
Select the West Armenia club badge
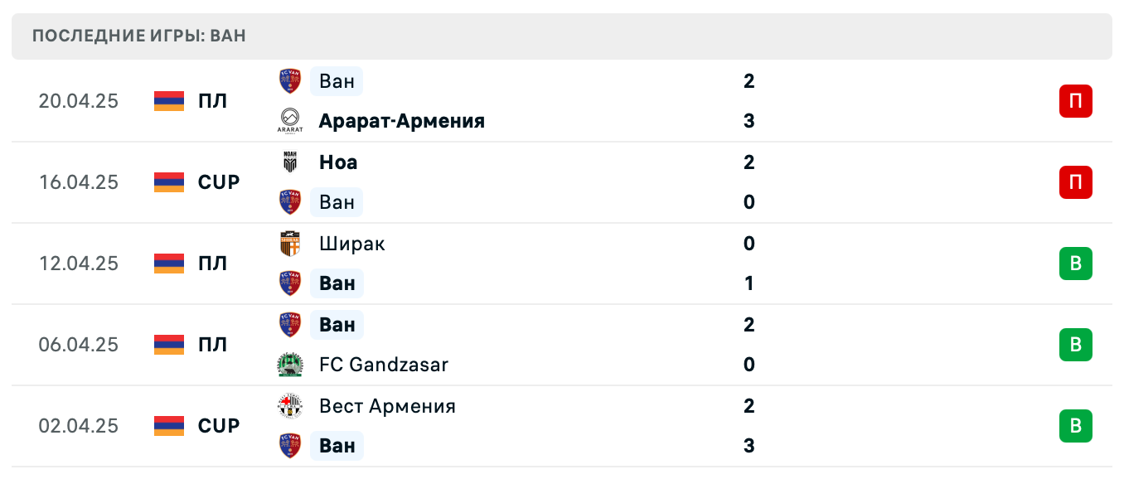click(288, 406)
